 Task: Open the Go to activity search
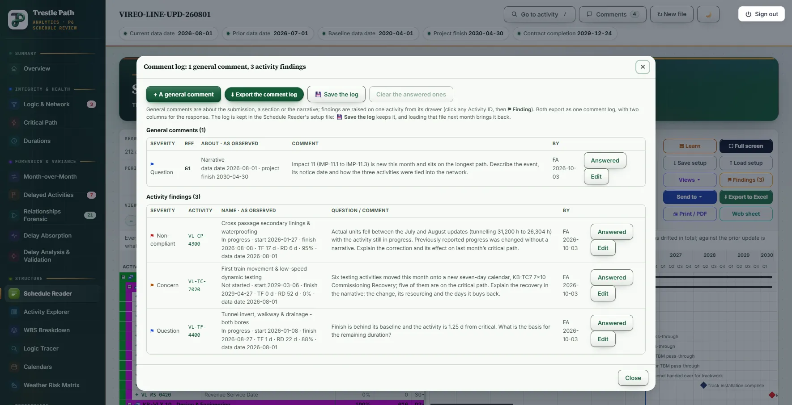point(539,14)
